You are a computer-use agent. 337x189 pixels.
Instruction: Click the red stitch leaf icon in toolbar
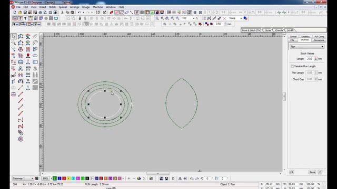111,13
